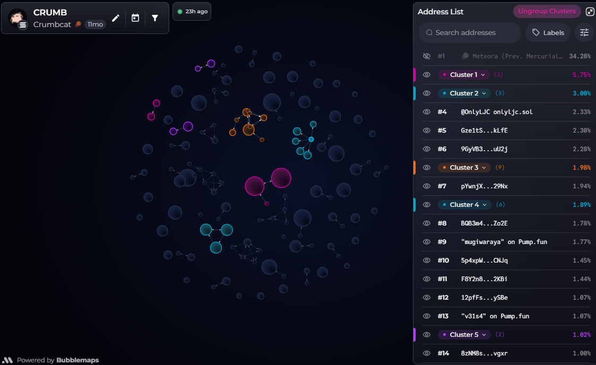
Task: Open the address list settings sliders icon
Action: click(584, 33)
